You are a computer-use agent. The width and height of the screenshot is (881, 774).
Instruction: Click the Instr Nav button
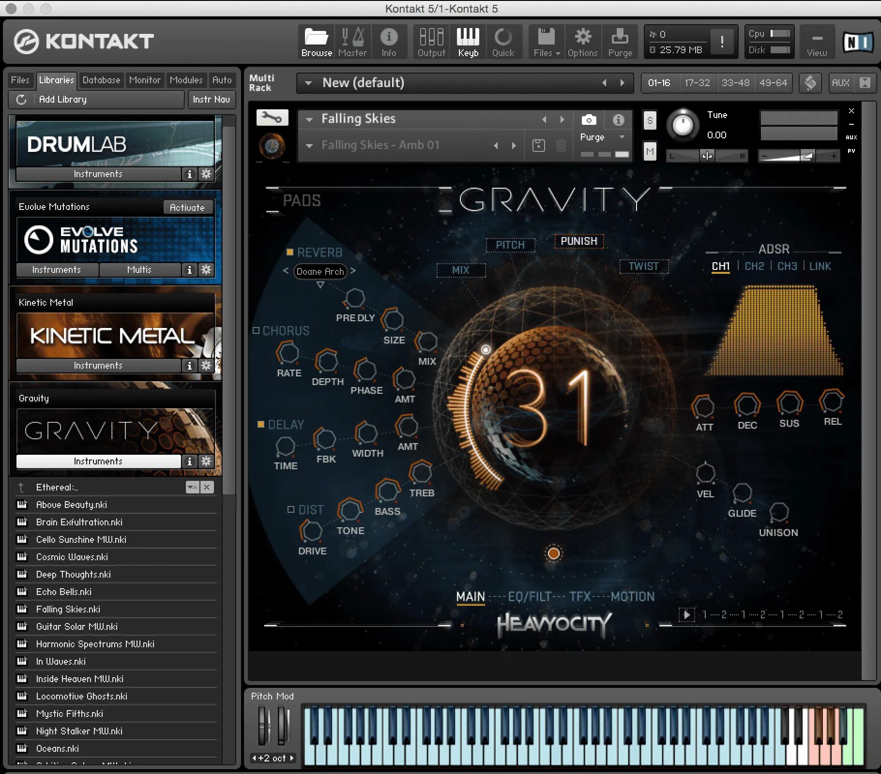212,100
